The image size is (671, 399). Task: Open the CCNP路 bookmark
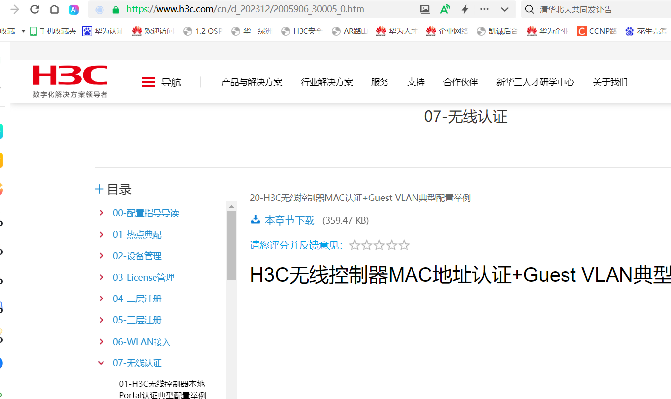tap(597, 31)
